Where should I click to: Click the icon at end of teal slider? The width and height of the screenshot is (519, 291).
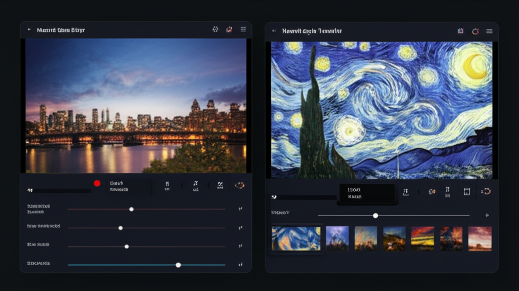pyautogui.click(x=241, y=265)
